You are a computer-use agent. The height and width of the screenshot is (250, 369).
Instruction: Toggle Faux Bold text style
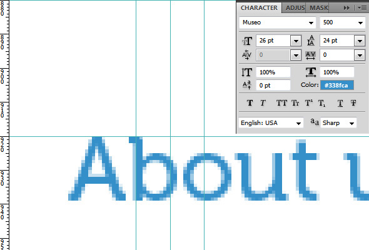click(x=250, y=102)
